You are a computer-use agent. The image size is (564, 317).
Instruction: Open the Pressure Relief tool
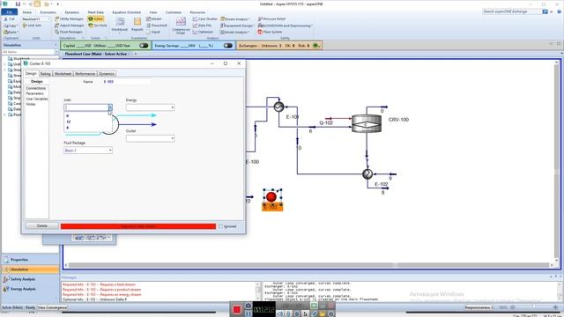click(x=271, y=18)
